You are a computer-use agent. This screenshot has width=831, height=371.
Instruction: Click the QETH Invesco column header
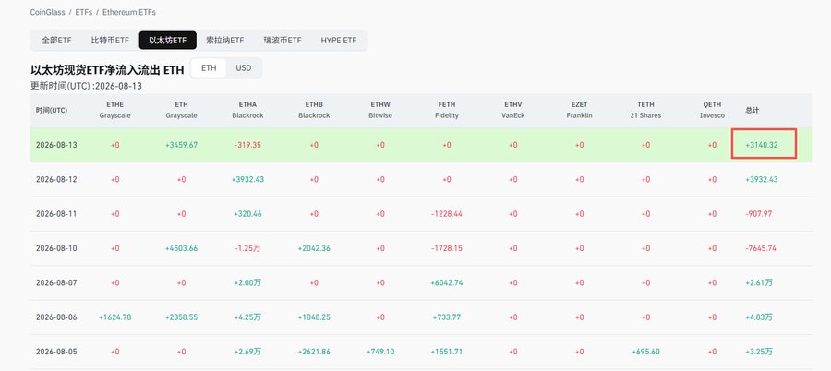712,110
